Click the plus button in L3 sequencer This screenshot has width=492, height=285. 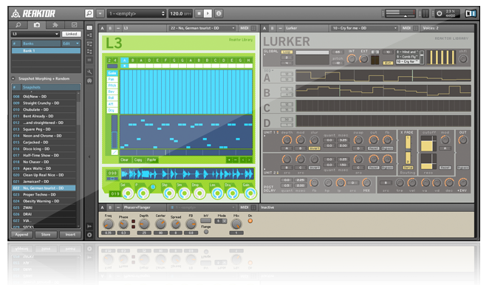(x=229, y=160)
